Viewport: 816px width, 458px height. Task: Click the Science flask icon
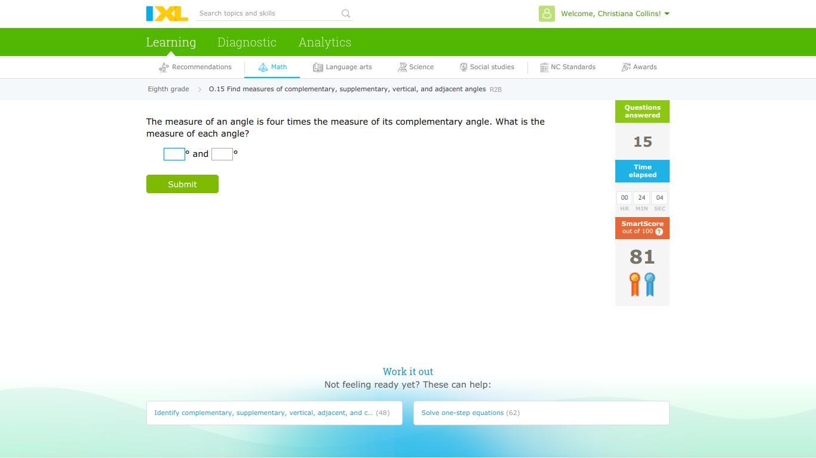(x=403, y=67)
